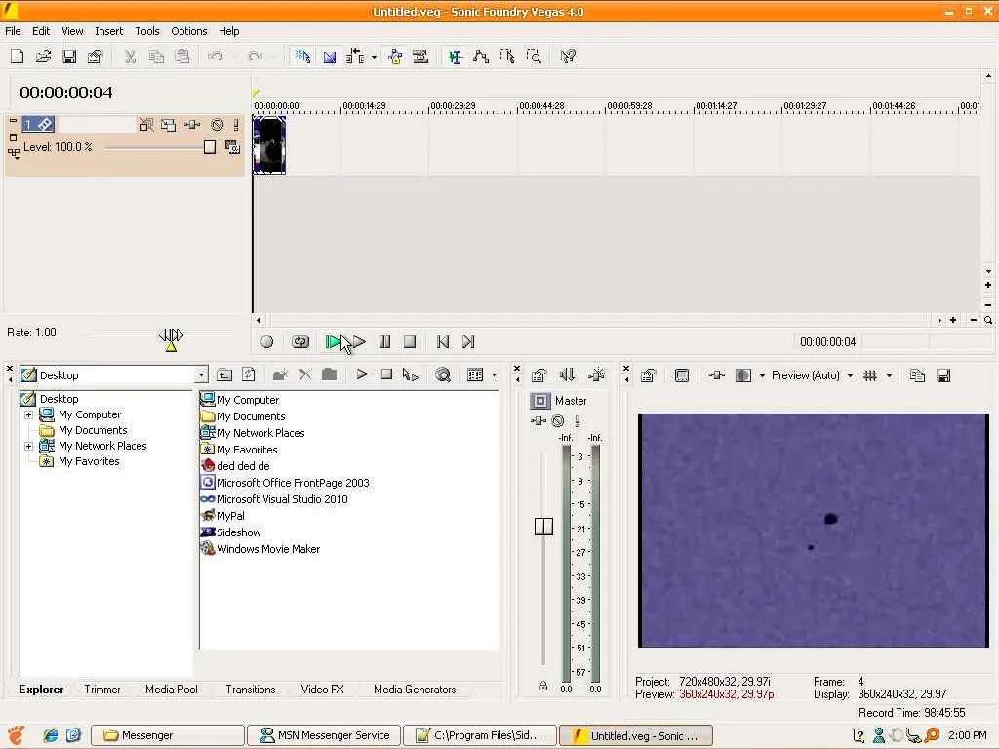Undo the last action
Screen dimensions: 999x749
[216, 57]
